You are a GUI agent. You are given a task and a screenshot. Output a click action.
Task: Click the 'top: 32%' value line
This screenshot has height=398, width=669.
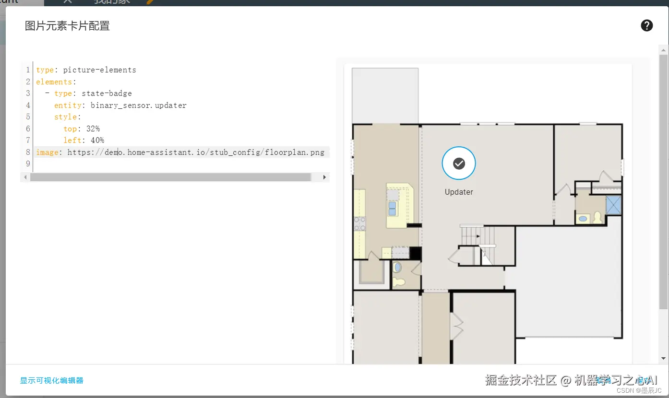pos(82,129)
